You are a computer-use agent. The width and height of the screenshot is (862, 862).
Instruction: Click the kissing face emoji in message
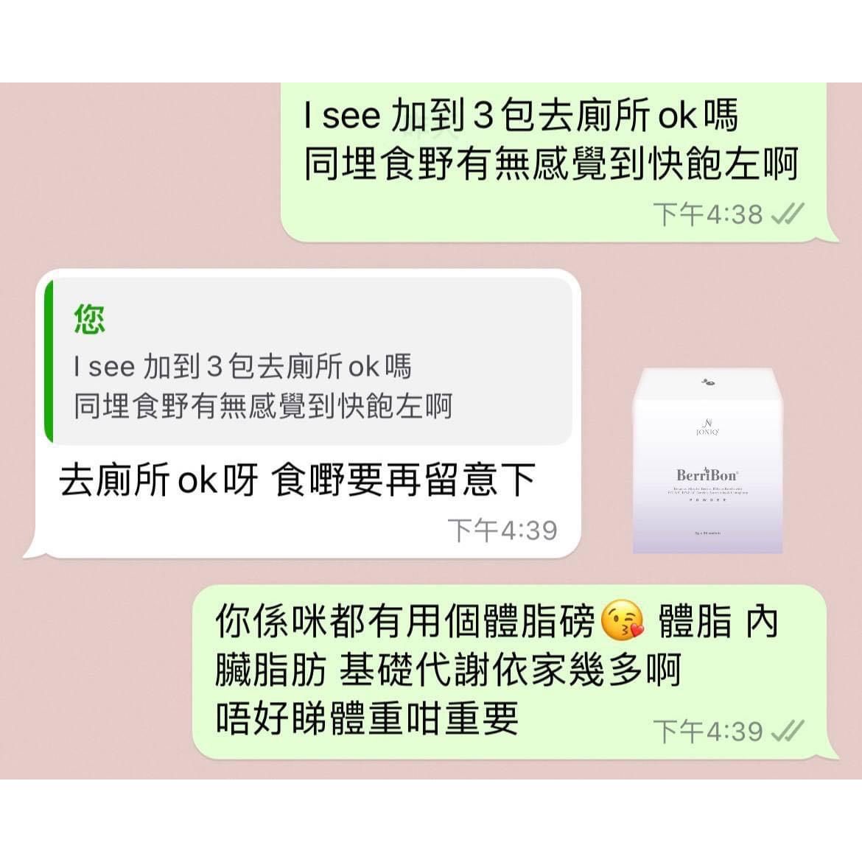623,621
